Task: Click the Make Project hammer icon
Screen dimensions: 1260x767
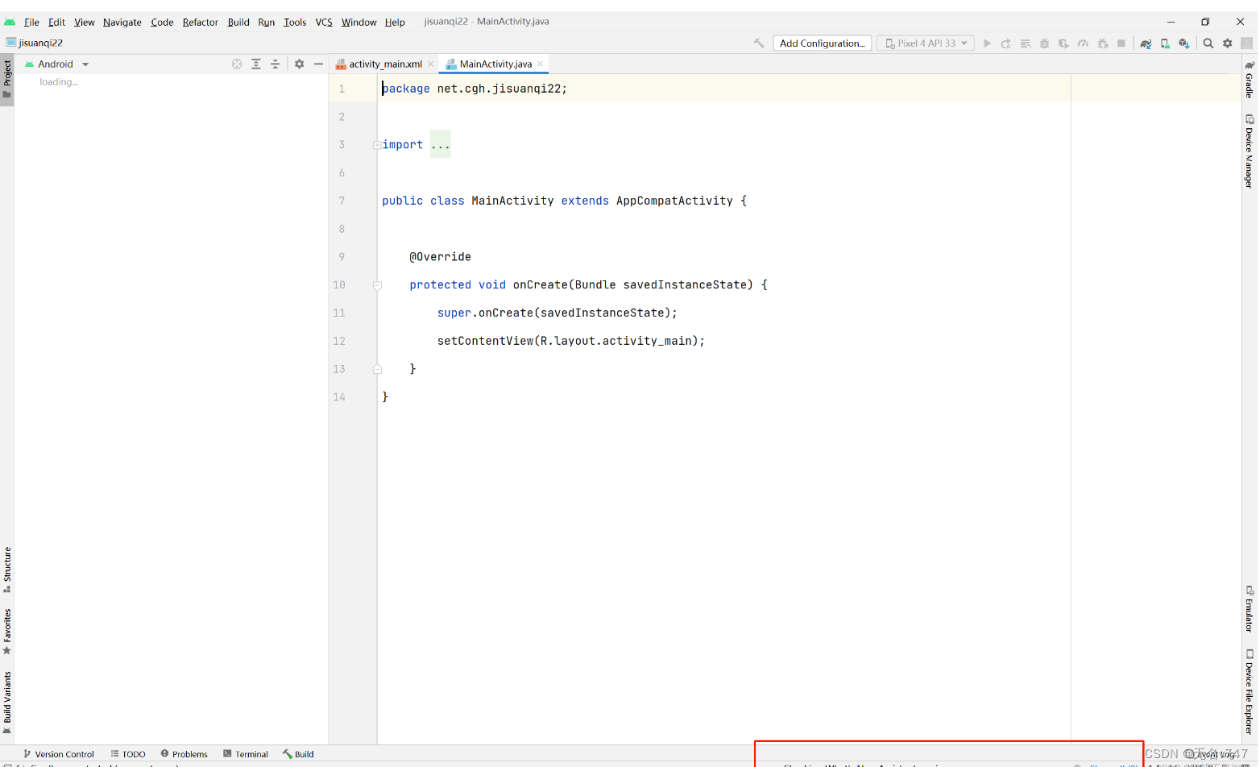Action: click(x=759, y=44)
